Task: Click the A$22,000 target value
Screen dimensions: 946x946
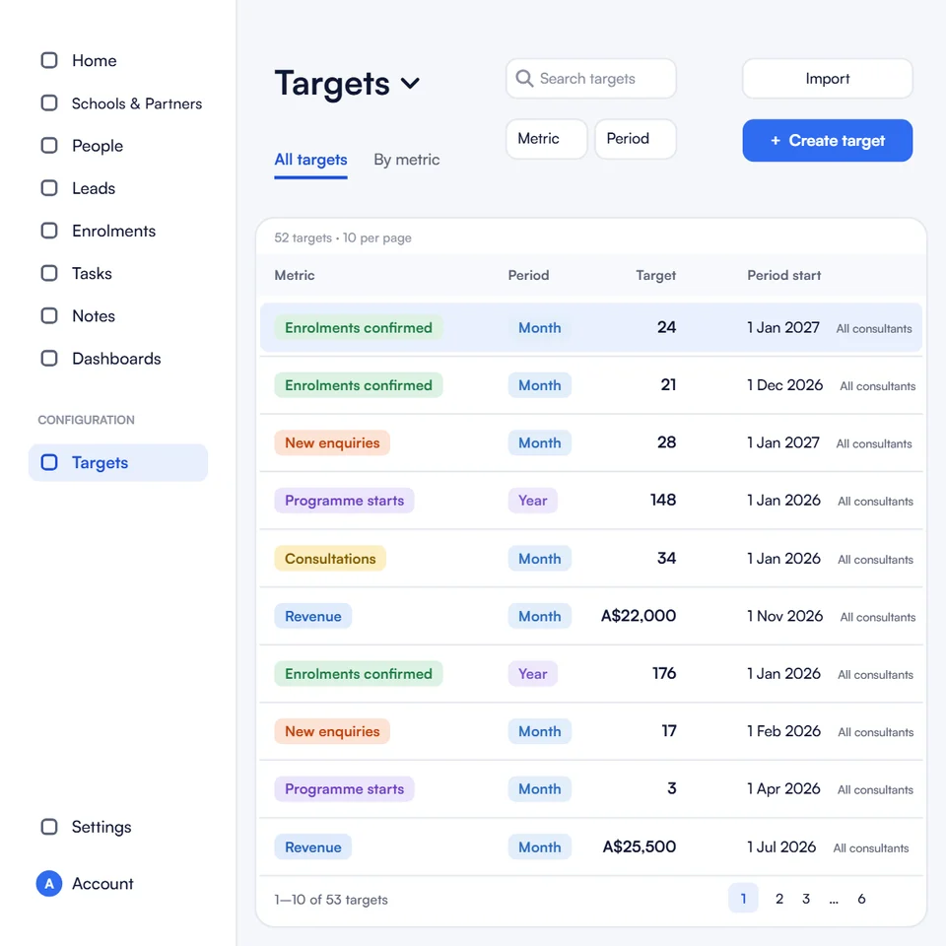Action: [x=639, y=616]
